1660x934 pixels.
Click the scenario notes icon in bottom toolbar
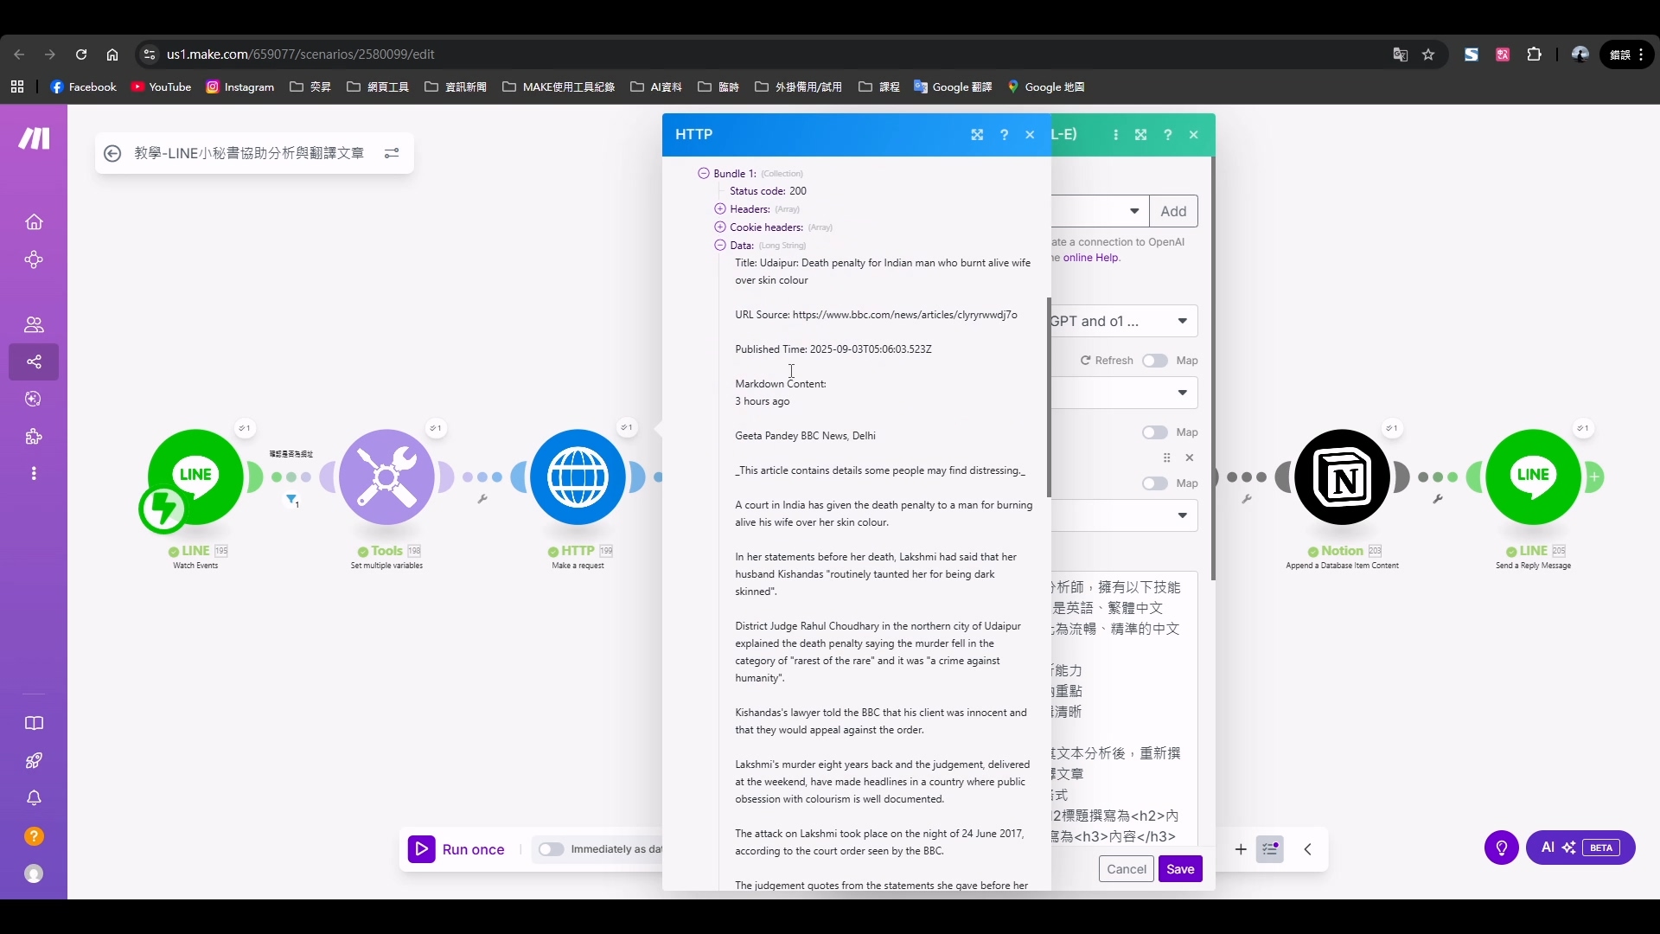(x=1270, y=849)
